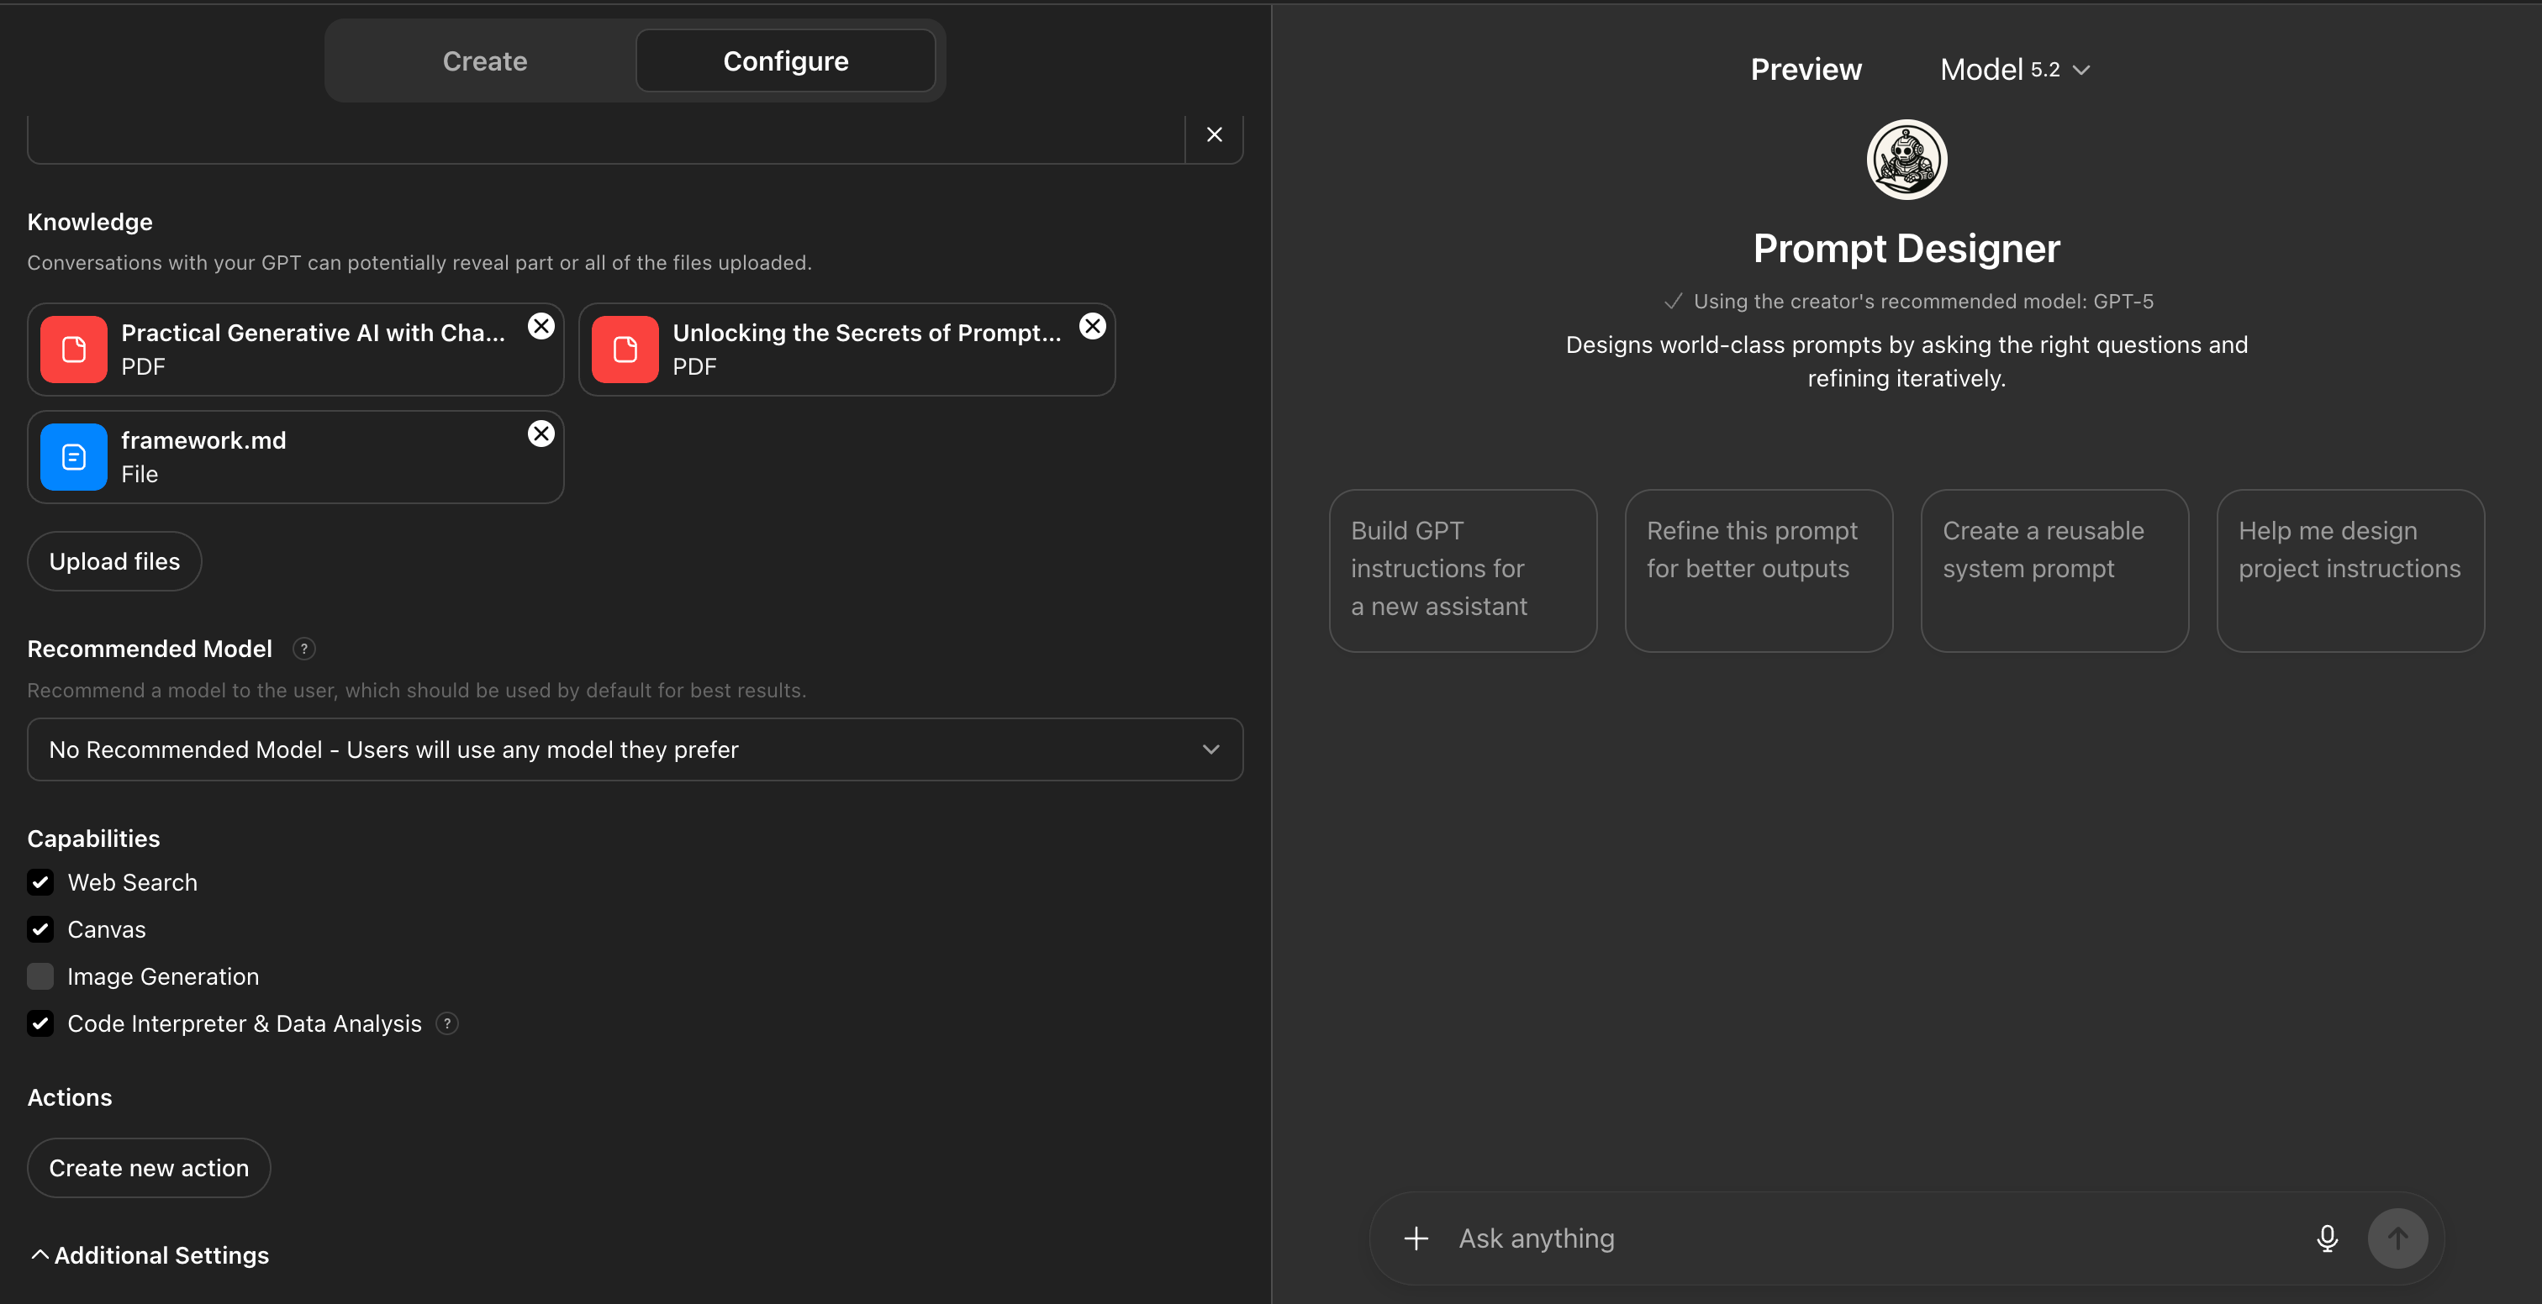Click the Prompt Designer avatar image
Screen dimensions: 2542x1304
(1906, 160)
